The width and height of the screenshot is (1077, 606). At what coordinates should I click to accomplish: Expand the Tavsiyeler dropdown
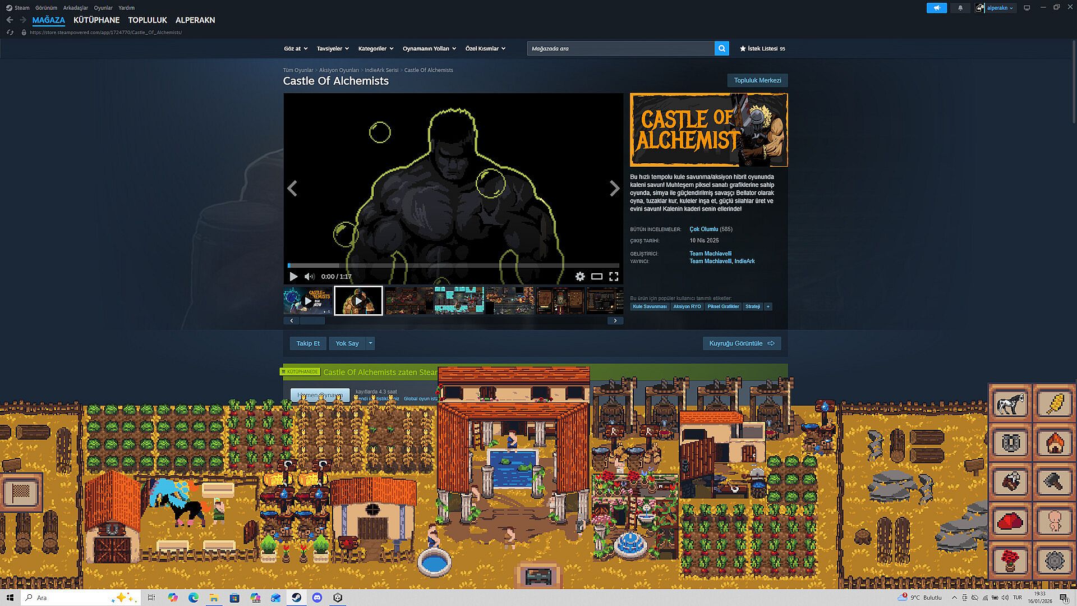[333, 48]
